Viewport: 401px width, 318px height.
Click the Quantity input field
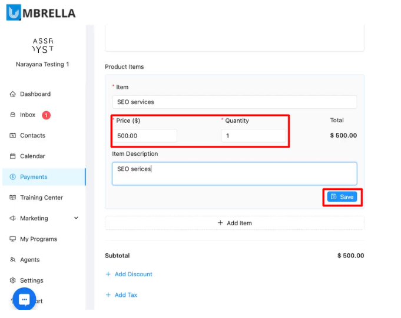pyautogui.click(x=253, y=136)
